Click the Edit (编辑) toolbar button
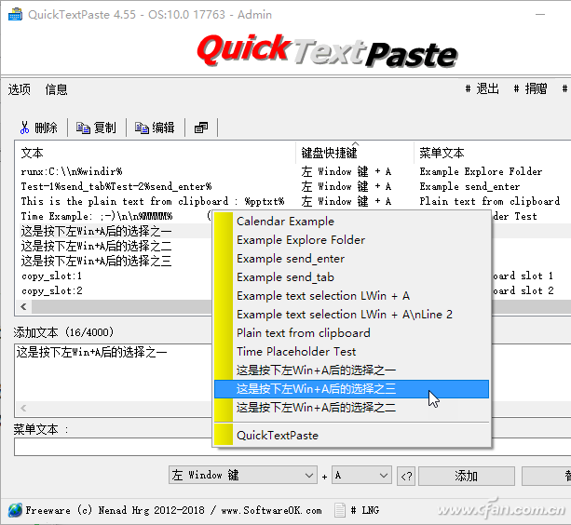The height and width of the screenshot is (525, 571). click(x=155, y=128)
